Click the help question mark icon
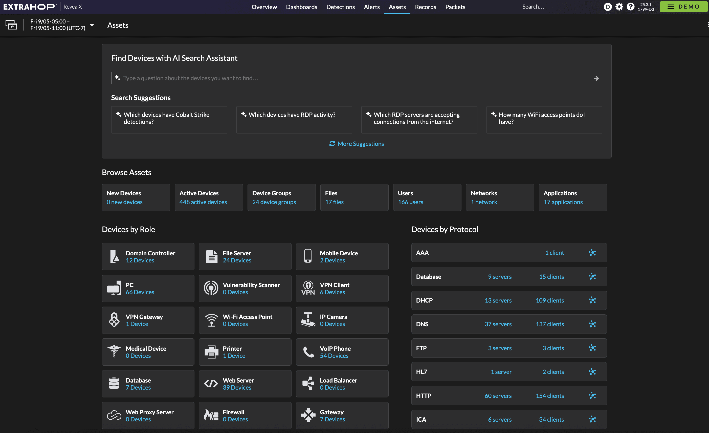Image resolution: width=709 pixels, height=433 pixels. click(x=630, y=7)
